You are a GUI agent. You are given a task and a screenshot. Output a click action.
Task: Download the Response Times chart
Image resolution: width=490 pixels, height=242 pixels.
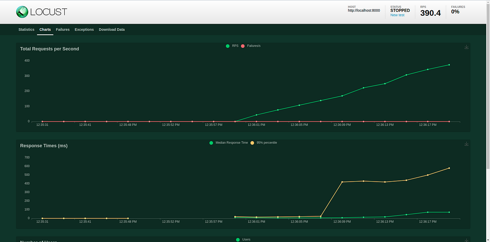point(466,144)
